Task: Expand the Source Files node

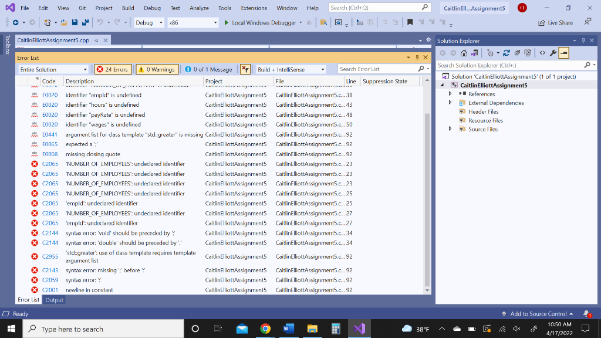Action: (x=450, y=129)
